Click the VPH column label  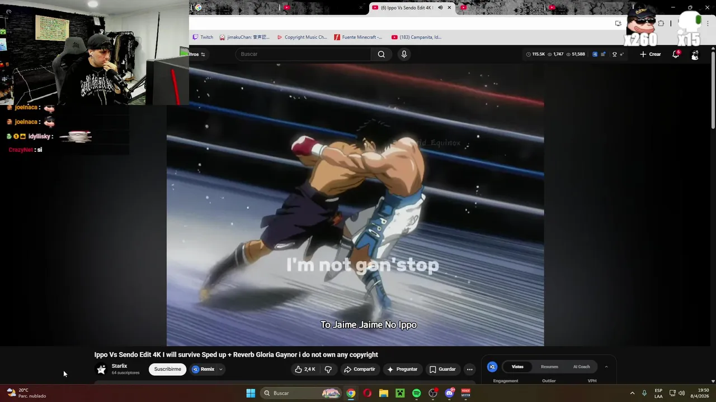click(x=592, y=381)
